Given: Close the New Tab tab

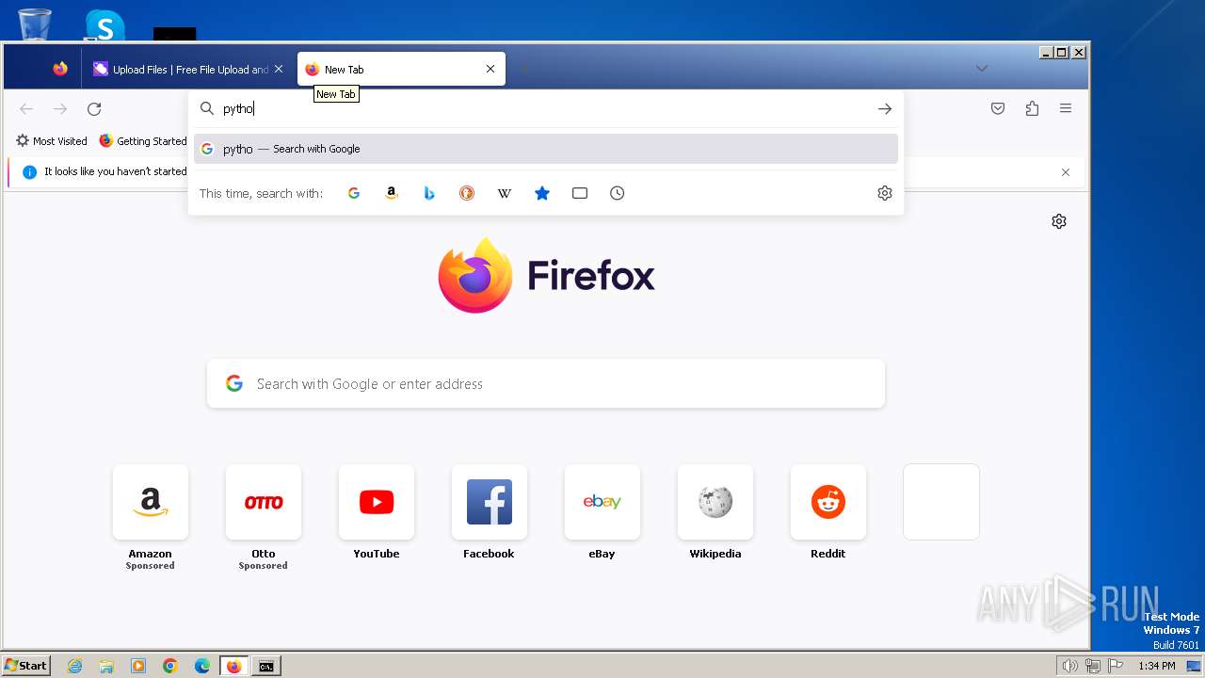Looking at the screenshot, I should [490, 69].
